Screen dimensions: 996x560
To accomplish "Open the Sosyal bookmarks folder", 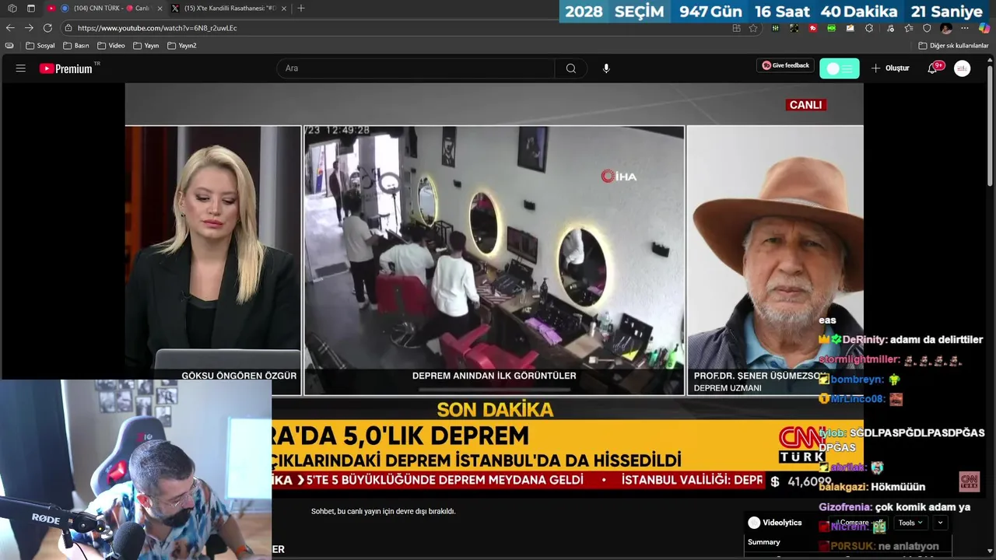I will [x=40, y=46].
